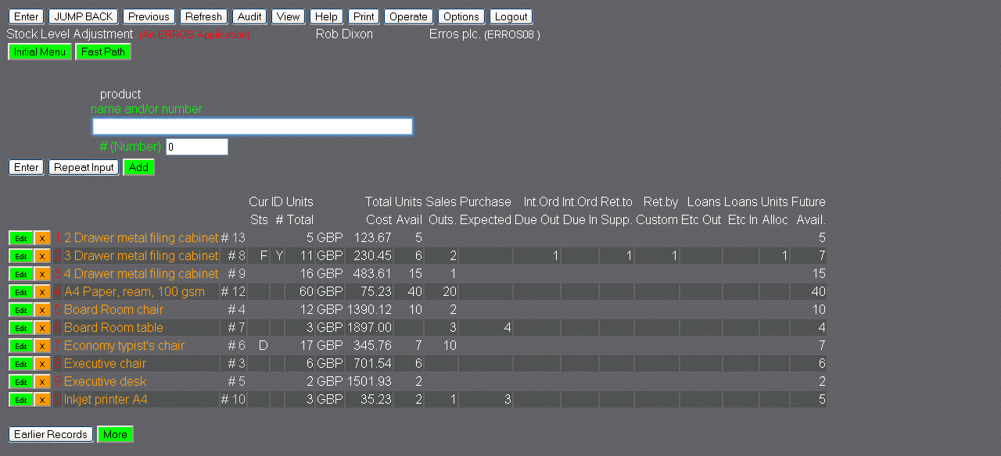1001x456 pixels.
Task: Click Edit icon for A4 Paper ream row
Action: 21,292
